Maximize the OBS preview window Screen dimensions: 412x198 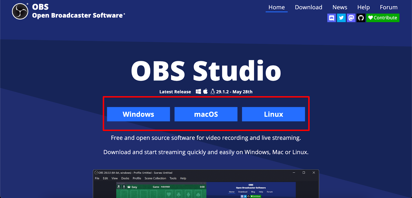click(304, 173)
